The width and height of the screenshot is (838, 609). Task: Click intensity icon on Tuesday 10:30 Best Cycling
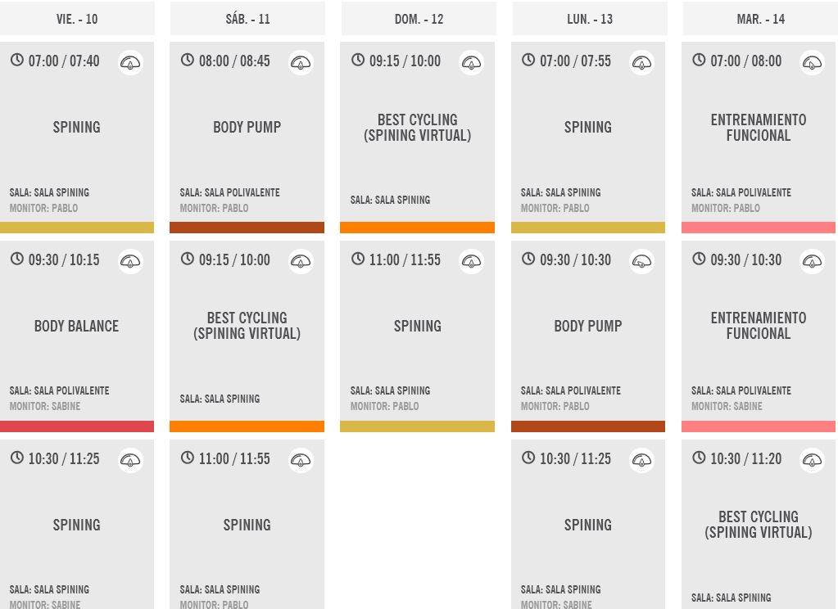[813, 460]
